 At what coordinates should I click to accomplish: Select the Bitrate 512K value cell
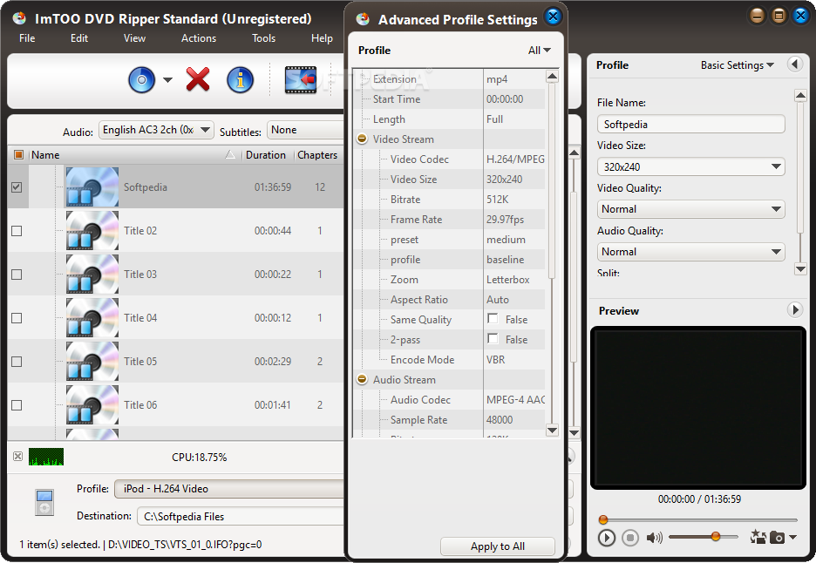(514, 200)
